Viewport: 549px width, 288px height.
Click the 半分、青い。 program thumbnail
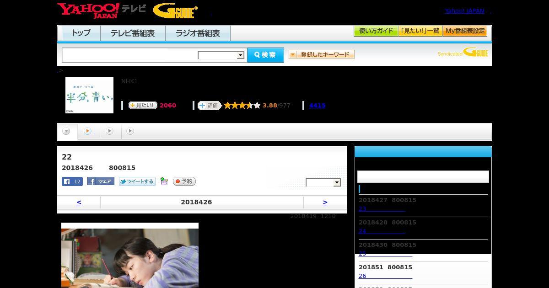89,95
